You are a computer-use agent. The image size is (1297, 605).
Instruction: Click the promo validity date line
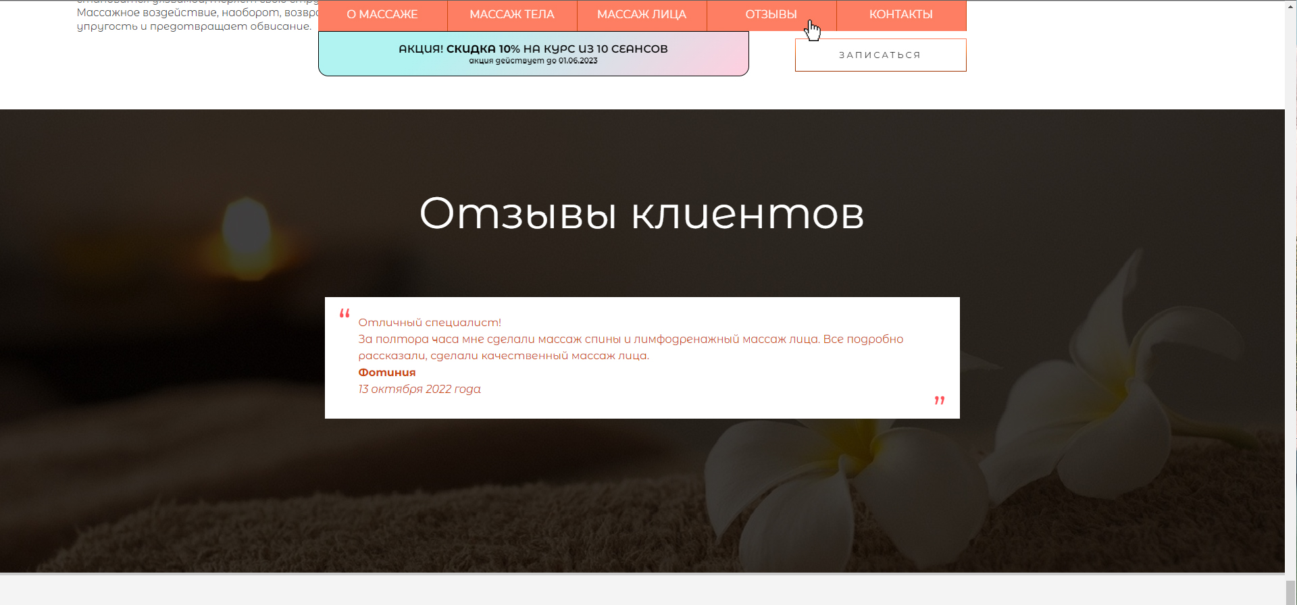533,61
